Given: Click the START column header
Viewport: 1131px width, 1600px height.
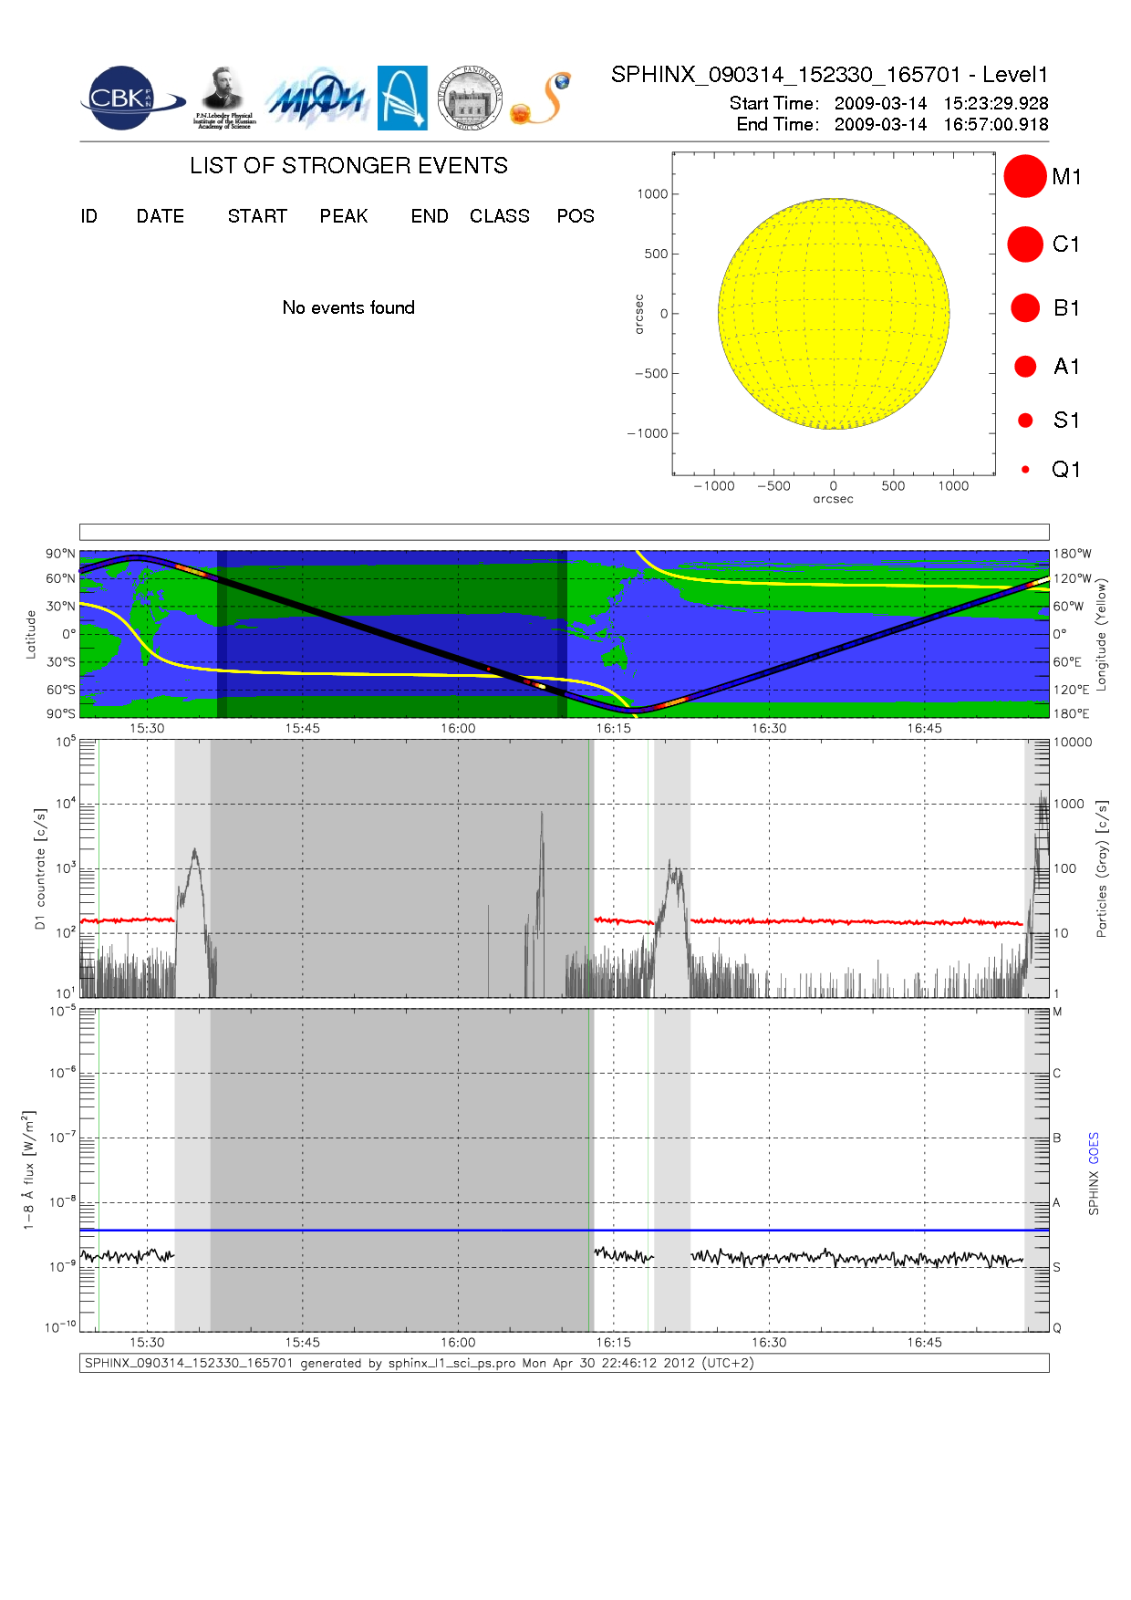Looking at the screenshot, I should pyautogui.click(x=257, y=216).
